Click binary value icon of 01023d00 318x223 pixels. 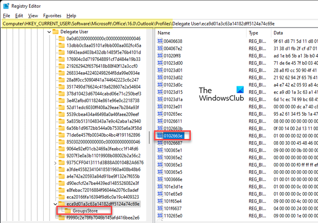tap(160, 63)
